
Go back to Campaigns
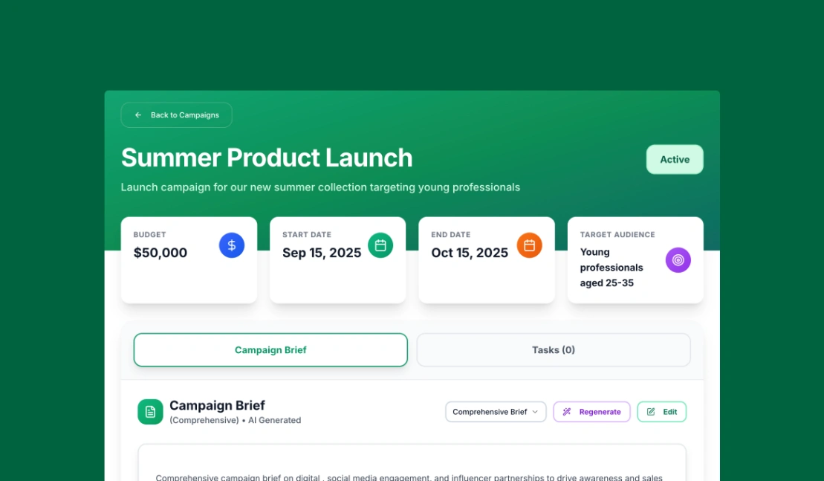pos(177,115)
